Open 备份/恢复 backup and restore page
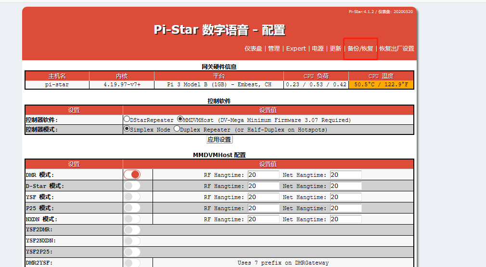Image resolution: width=486 pixels, height=267 pixels. point(360,48)
